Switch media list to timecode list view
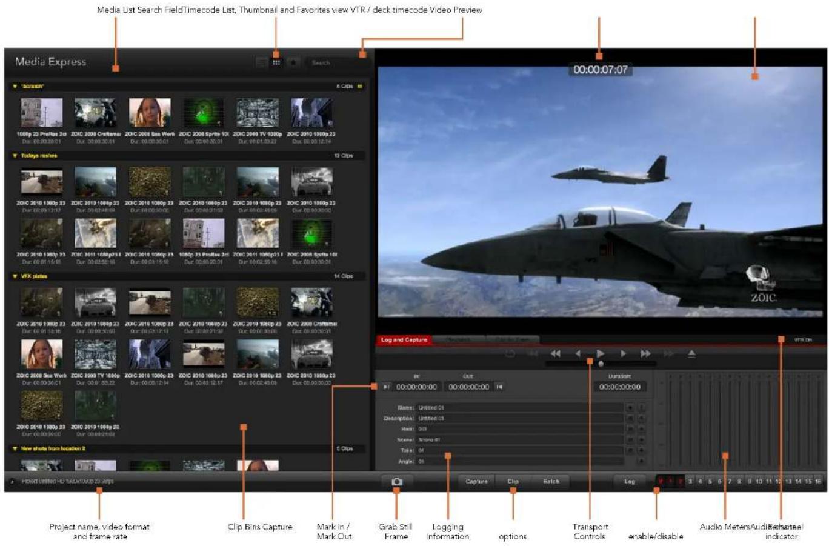The width and height of the screenshot is (829, 546). click(261, 62)
